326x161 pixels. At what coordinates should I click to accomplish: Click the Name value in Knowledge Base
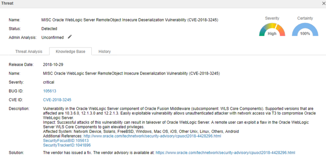pos(132,73)
